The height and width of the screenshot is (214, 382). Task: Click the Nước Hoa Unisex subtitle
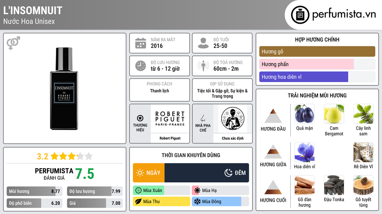[x=29, y=21]
